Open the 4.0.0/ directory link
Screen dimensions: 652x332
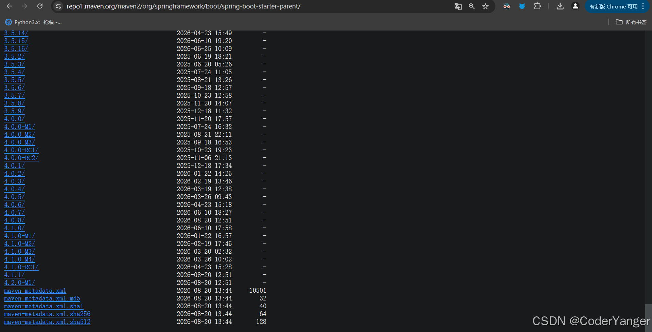pos(14,119)
